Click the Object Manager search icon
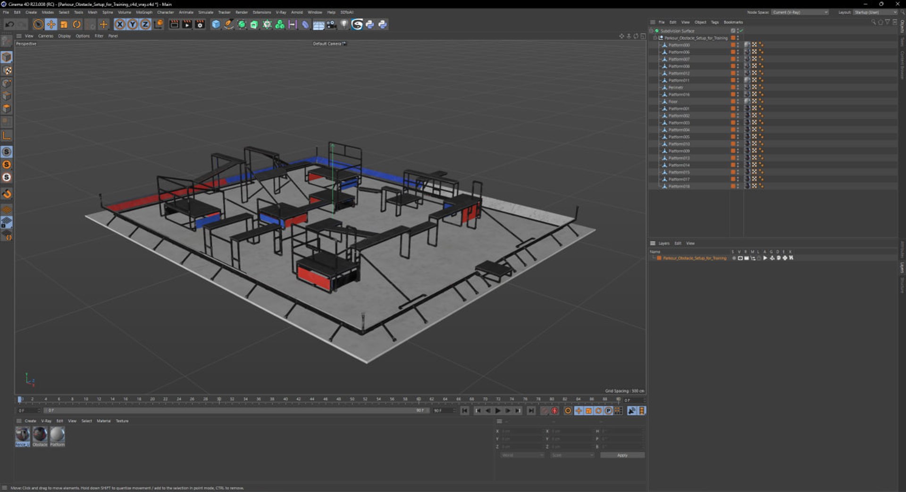The width and height of the screenshot is (906, 492). [x=873, y=22]
